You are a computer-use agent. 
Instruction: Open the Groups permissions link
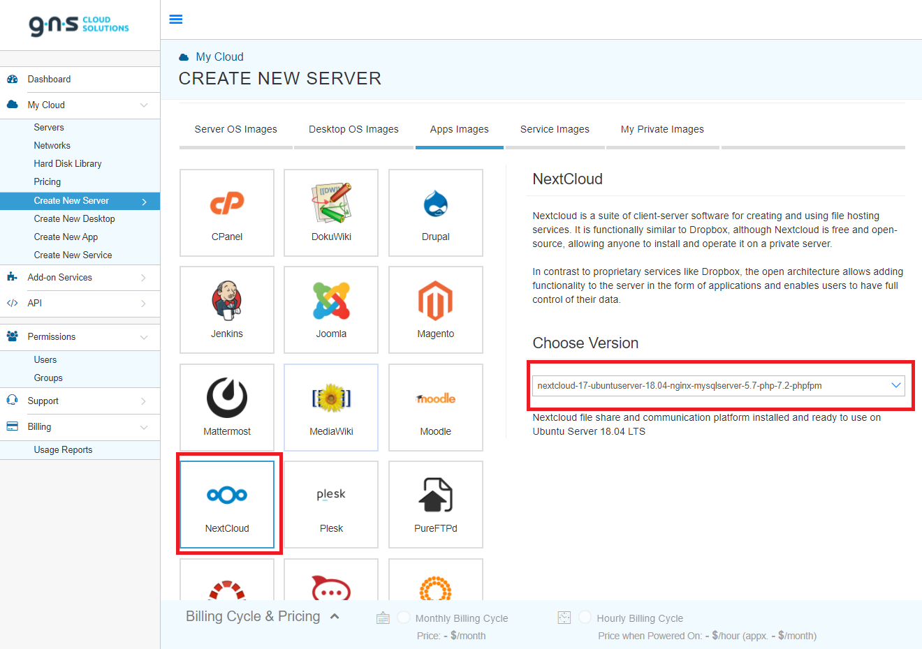pos(48,378)
